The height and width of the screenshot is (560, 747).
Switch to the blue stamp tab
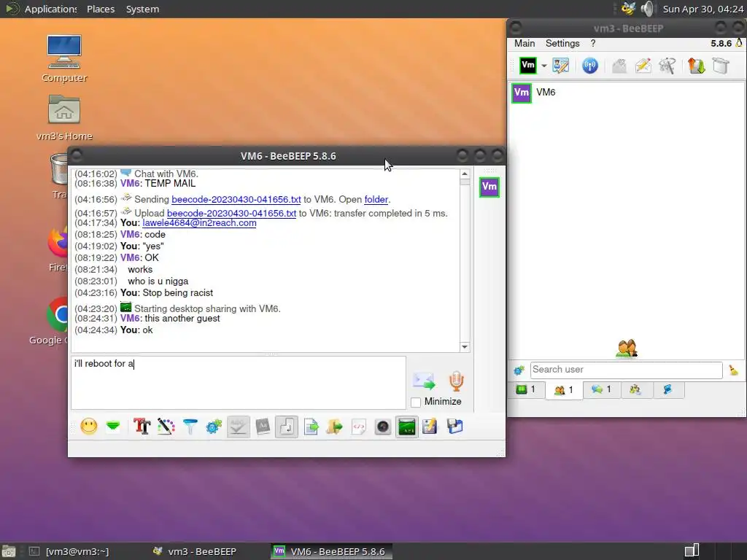point(667,389)
